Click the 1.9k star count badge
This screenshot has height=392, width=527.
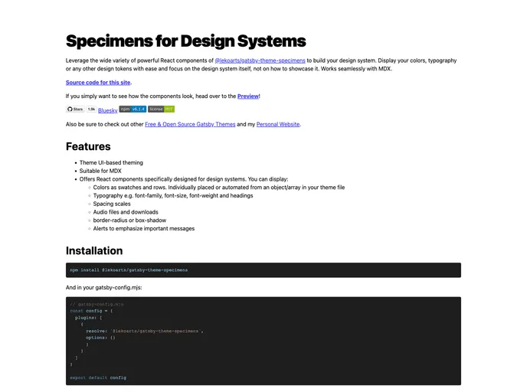(x=91, y=109)
